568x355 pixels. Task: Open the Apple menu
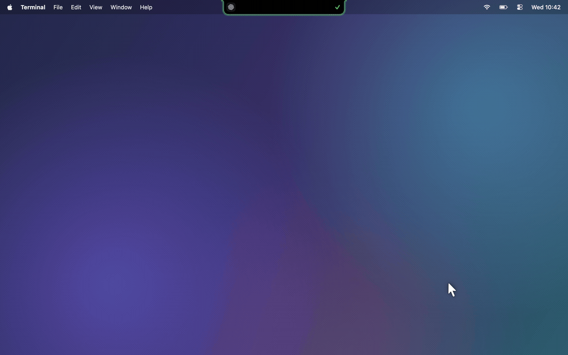10,7
